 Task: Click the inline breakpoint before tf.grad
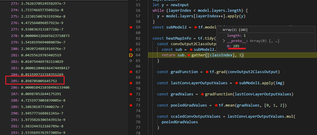point(207,72)
